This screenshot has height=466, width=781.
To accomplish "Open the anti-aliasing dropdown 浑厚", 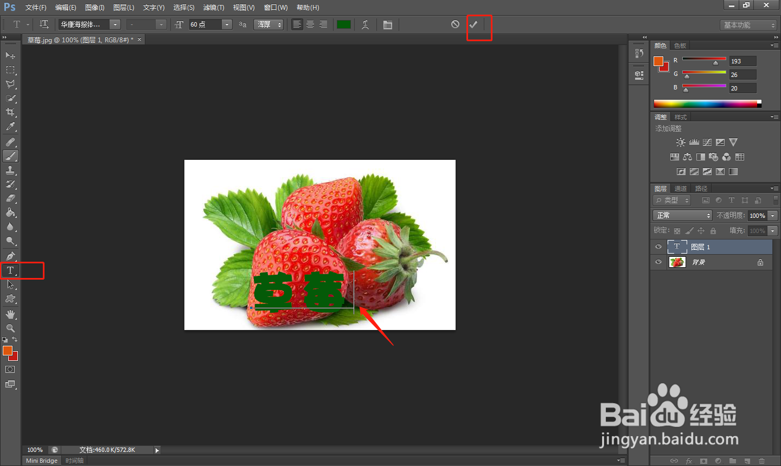I will [x=268, y=24].
